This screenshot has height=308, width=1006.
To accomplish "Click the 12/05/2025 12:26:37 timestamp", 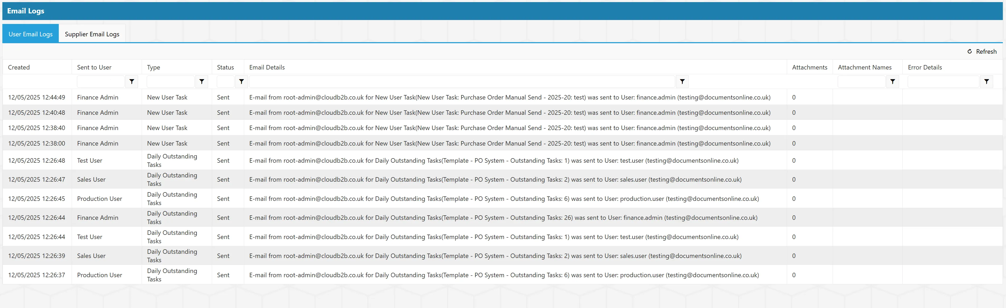I will (x=37, y=275).
